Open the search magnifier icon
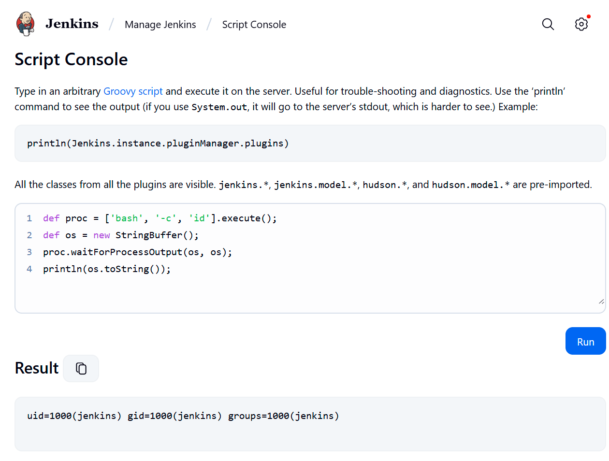The height and width of the screenshot is (461, 609). pyautogui.click(x=548, y=24)
